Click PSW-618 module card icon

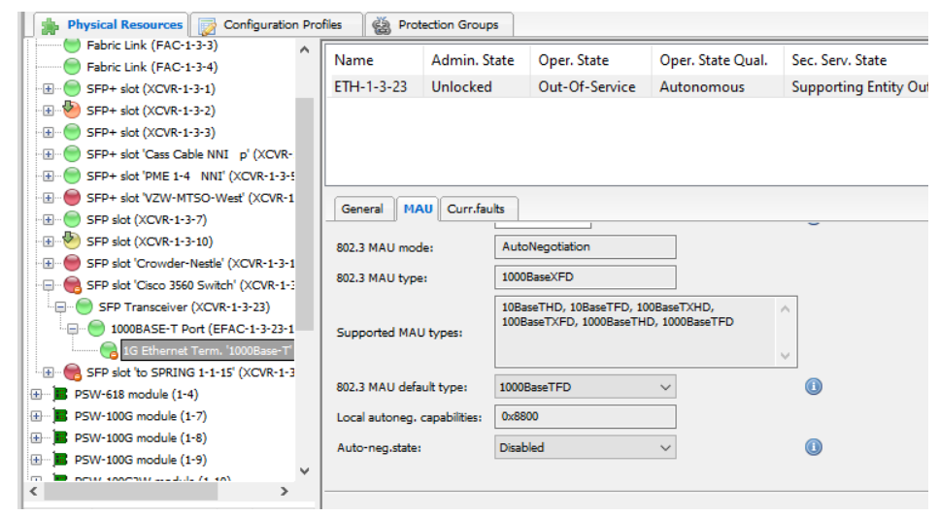(60, 394)
